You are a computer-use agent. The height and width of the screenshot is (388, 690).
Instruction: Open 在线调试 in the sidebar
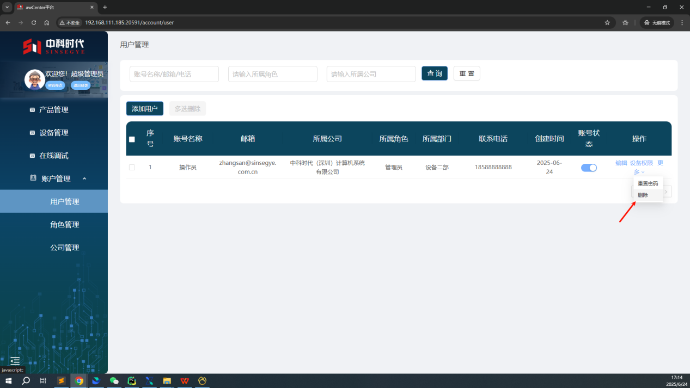tap(53, 156)
